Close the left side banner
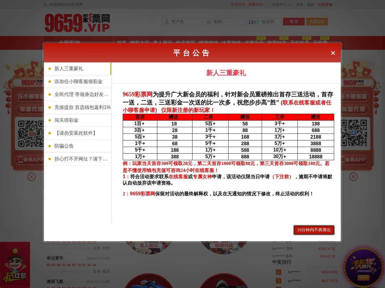Viewport: 385px width, 288px height. pyautogui.click(x=32, y=177)
